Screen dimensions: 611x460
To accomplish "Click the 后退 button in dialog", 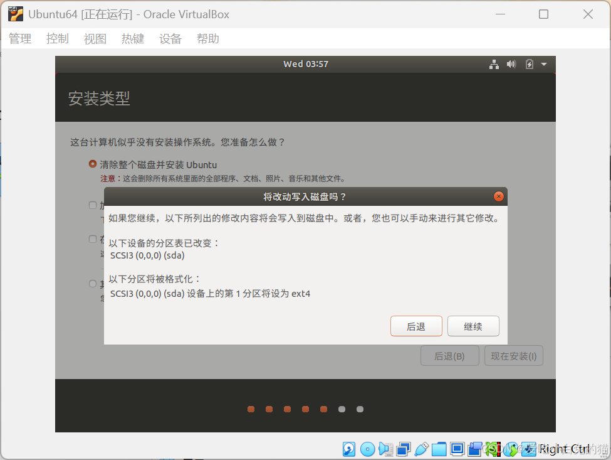I will pyautogui.click(x=416, y=326).
